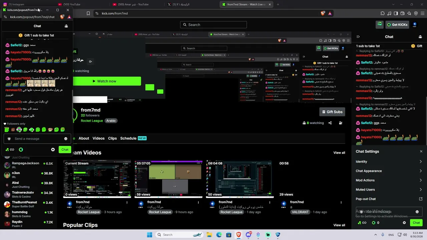427x240 pixels.
Task: Open the Leo AI sparkle icon
Action: pos(409,13)
